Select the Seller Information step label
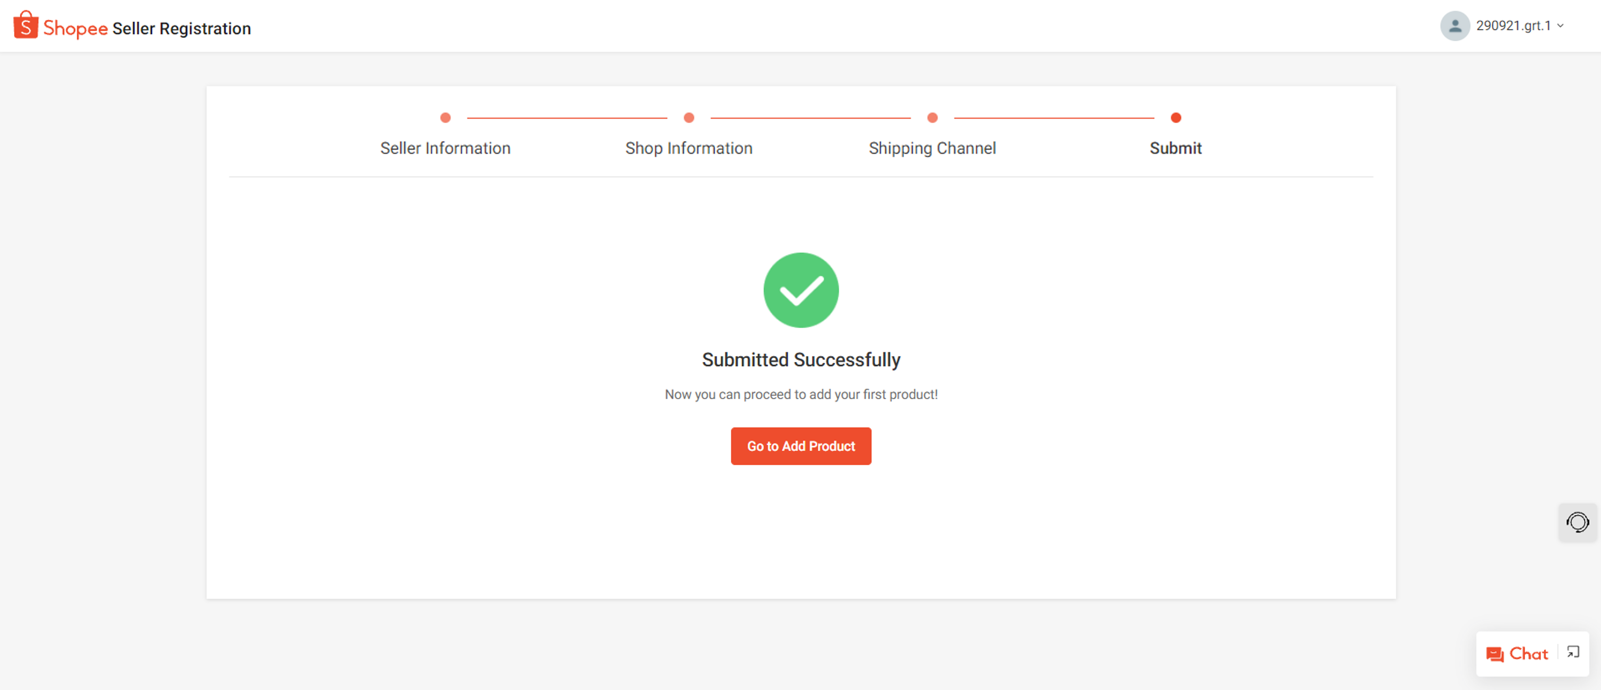The image size is (1601, 690). tap(445, 148)
